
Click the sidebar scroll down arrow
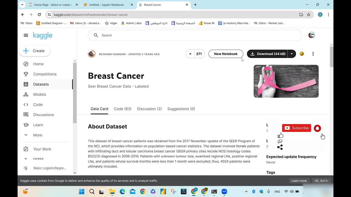click(x=75, y=173)
